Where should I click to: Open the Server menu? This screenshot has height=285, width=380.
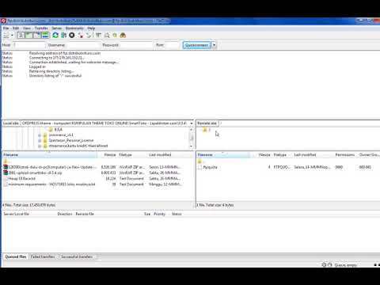click(57, 28)
